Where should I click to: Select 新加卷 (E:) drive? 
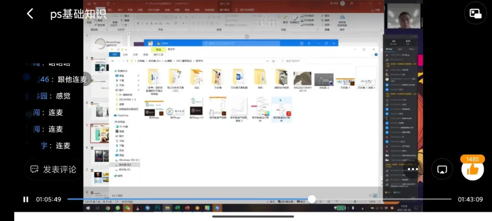click(x=123, y=169)
